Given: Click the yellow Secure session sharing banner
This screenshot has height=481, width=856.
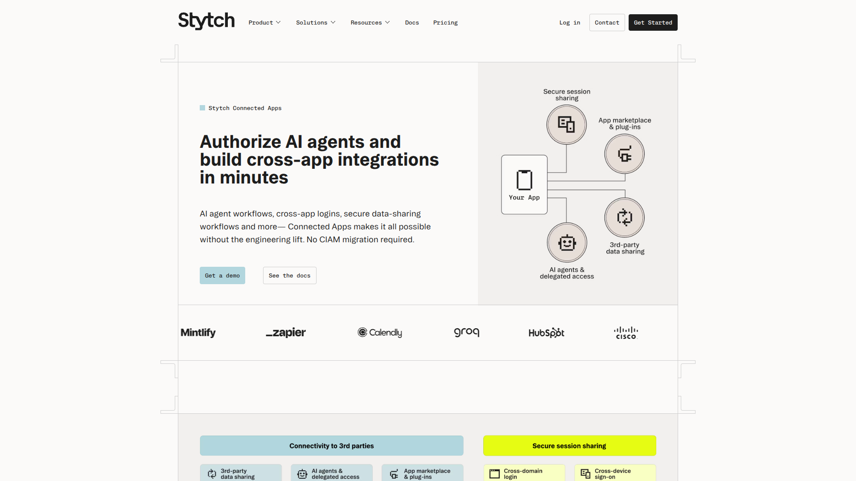Looking at the screenshot, I should pos(569,445).
